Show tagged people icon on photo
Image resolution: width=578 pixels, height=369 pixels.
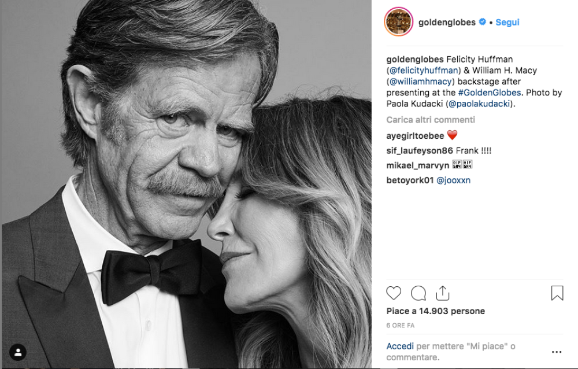pos(18,352)
